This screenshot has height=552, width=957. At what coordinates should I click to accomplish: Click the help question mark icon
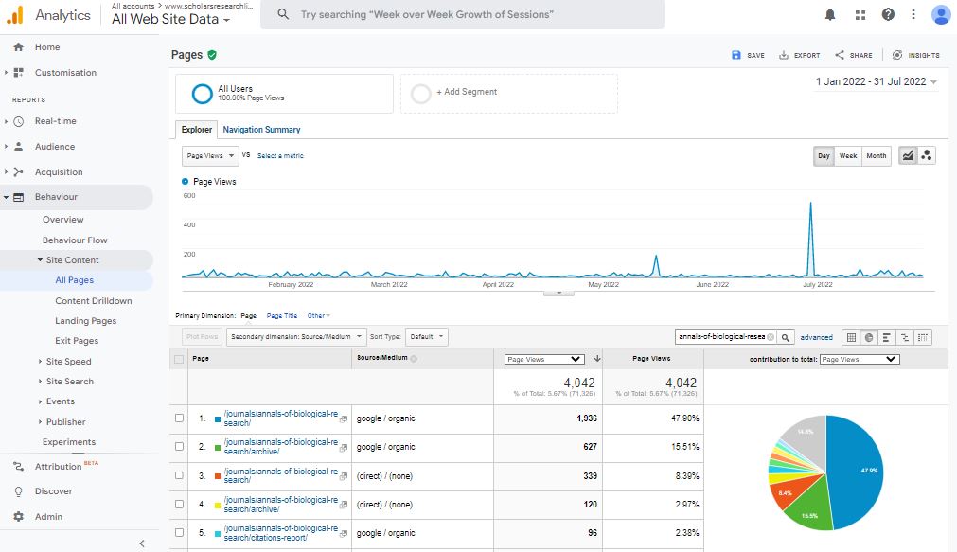point(888,14)
